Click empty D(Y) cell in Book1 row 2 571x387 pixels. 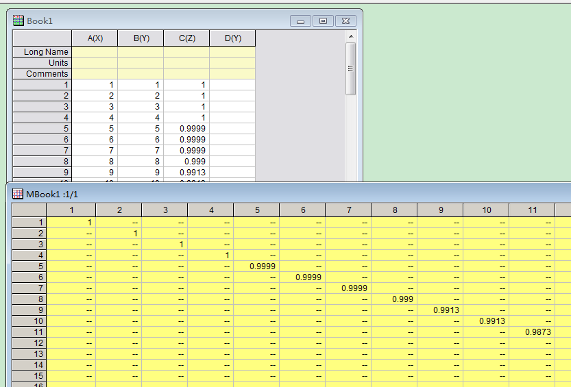click(x=232, y=96)
